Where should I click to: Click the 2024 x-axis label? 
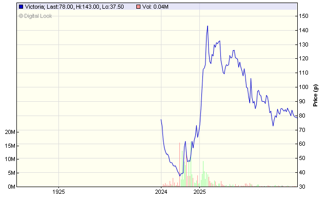pyautogui.click(x=161, y=192)
